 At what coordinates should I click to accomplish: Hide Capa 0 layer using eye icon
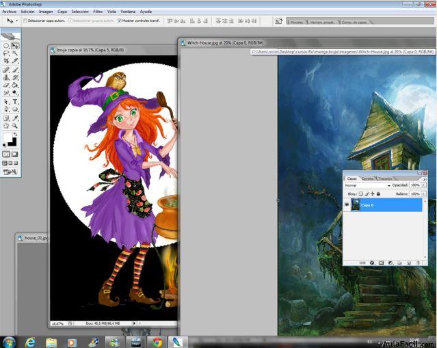pos(347,205)
